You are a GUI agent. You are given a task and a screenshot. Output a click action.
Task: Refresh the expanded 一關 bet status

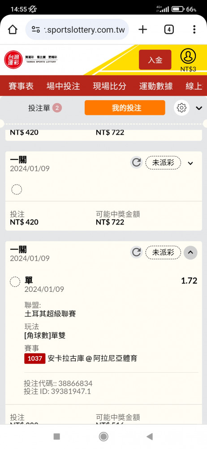[x=136, y=252]
